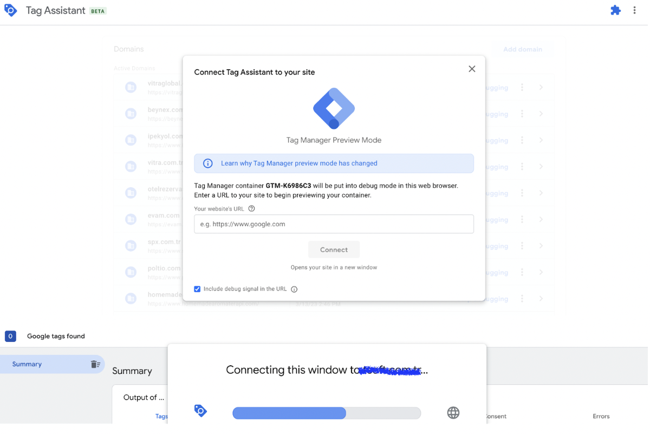
Task: Open more options for vitra.com.tr row
Action: click(522, 167)
